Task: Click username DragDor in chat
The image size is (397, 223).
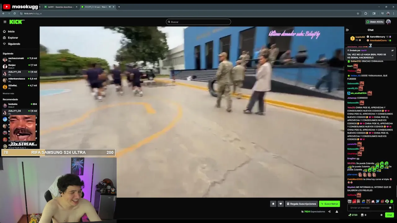Action: pos(351,159)
